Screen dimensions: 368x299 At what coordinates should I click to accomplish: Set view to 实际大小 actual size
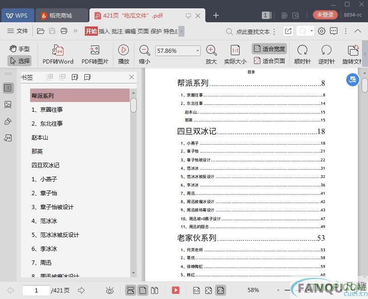[235, 50]
